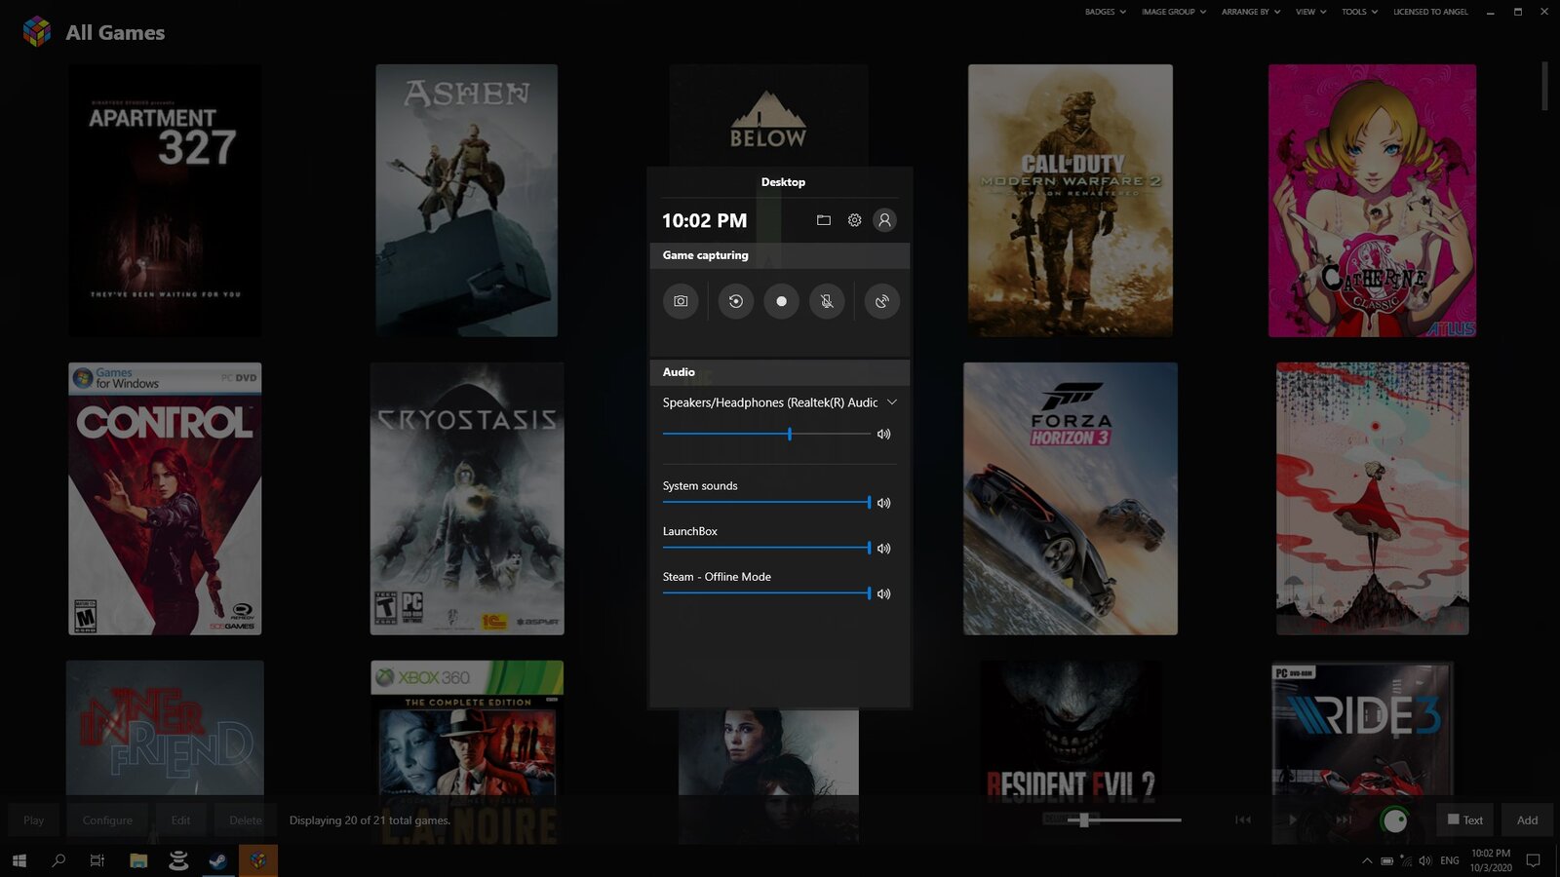
Task: Select the Ashen game cover
Action: [x=467, y=201]
